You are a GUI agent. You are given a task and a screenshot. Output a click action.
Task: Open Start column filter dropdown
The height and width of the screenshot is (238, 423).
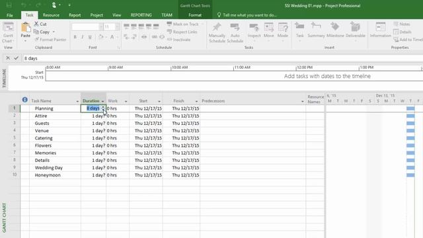click(159, 101)
